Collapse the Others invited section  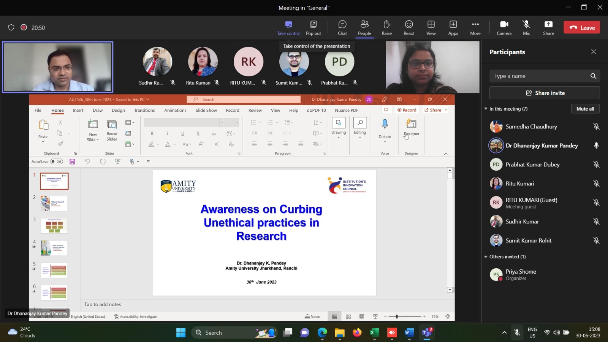486,257
